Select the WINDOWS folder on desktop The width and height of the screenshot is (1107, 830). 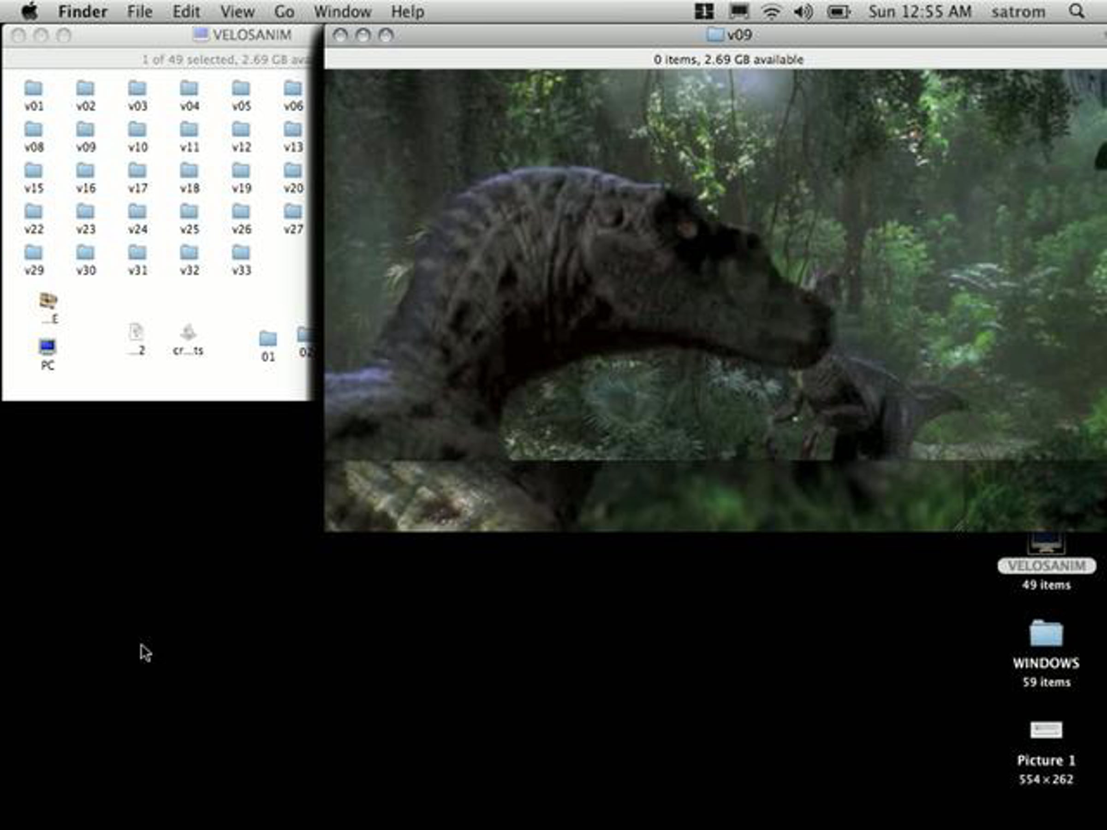tap(1046, 644)
